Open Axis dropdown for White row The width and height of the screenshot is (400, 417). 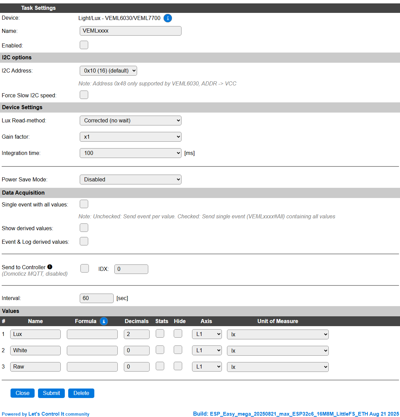point(207,351)
